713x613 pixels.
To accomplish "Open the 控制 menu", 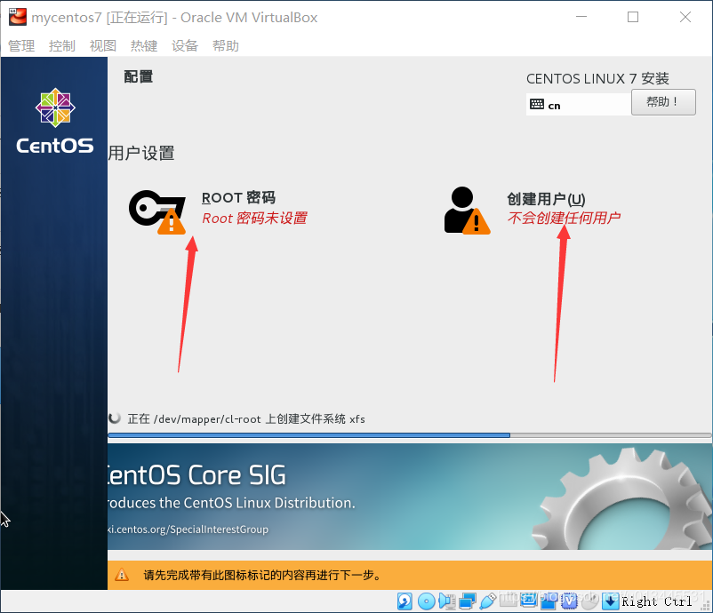I will (x=62, y=45).
